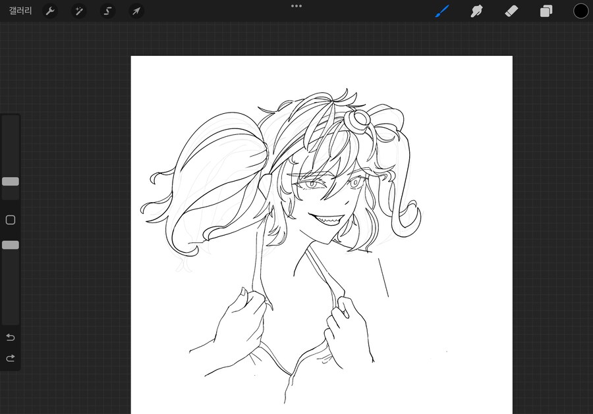Open the Adjustments magic wand menu
Viewport: 593px width, 414px height.
pos(79,11)
